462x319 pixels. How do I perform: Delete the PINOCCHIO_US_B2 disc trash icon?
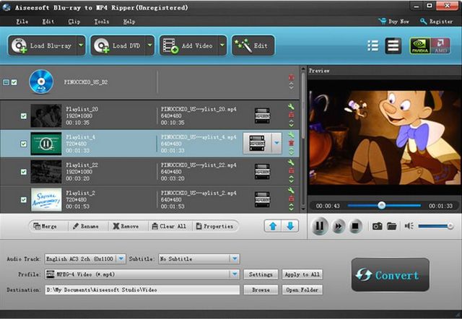pyautogui.click(x=291, y=77)
